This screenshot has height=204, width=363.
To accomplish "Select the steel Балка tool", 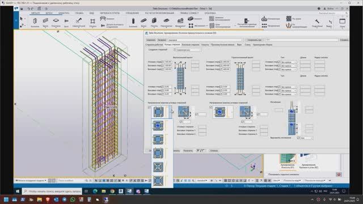I will (x=45, y=23).
